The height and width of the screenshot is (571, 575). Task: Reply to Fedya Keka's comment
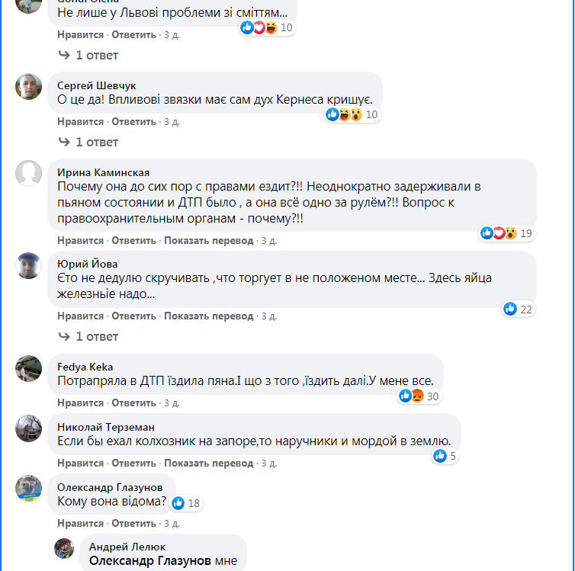point(133,403)
